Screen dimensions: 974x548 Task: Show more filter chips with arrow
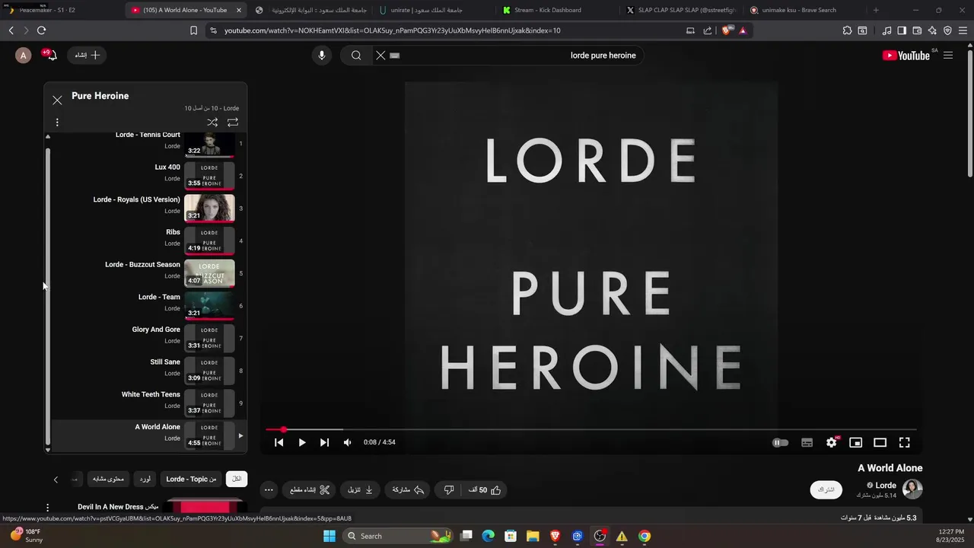tap(56, 479)
